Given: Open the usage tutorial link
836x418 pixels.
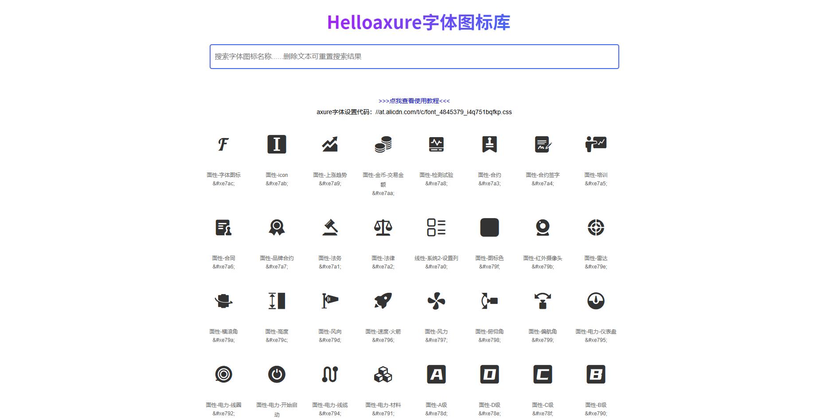Looking at the screenshot, I should coord(414,101).
